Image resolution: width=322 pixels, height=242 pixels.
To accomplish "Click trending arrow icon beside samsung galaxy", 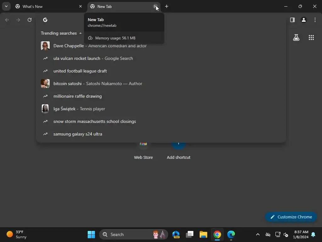I will (x=45, y=134).
